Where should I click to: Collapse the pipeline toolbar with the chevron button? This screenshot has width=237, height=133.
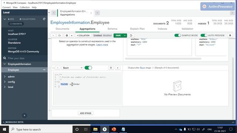click(x=53, y=35)
